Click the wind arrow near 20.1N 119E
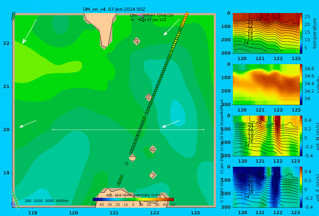319x216 pixels. [28, 124]
